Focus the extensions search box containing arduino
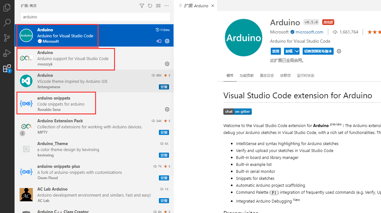This screenshot has height=213, width=381. 95,17
